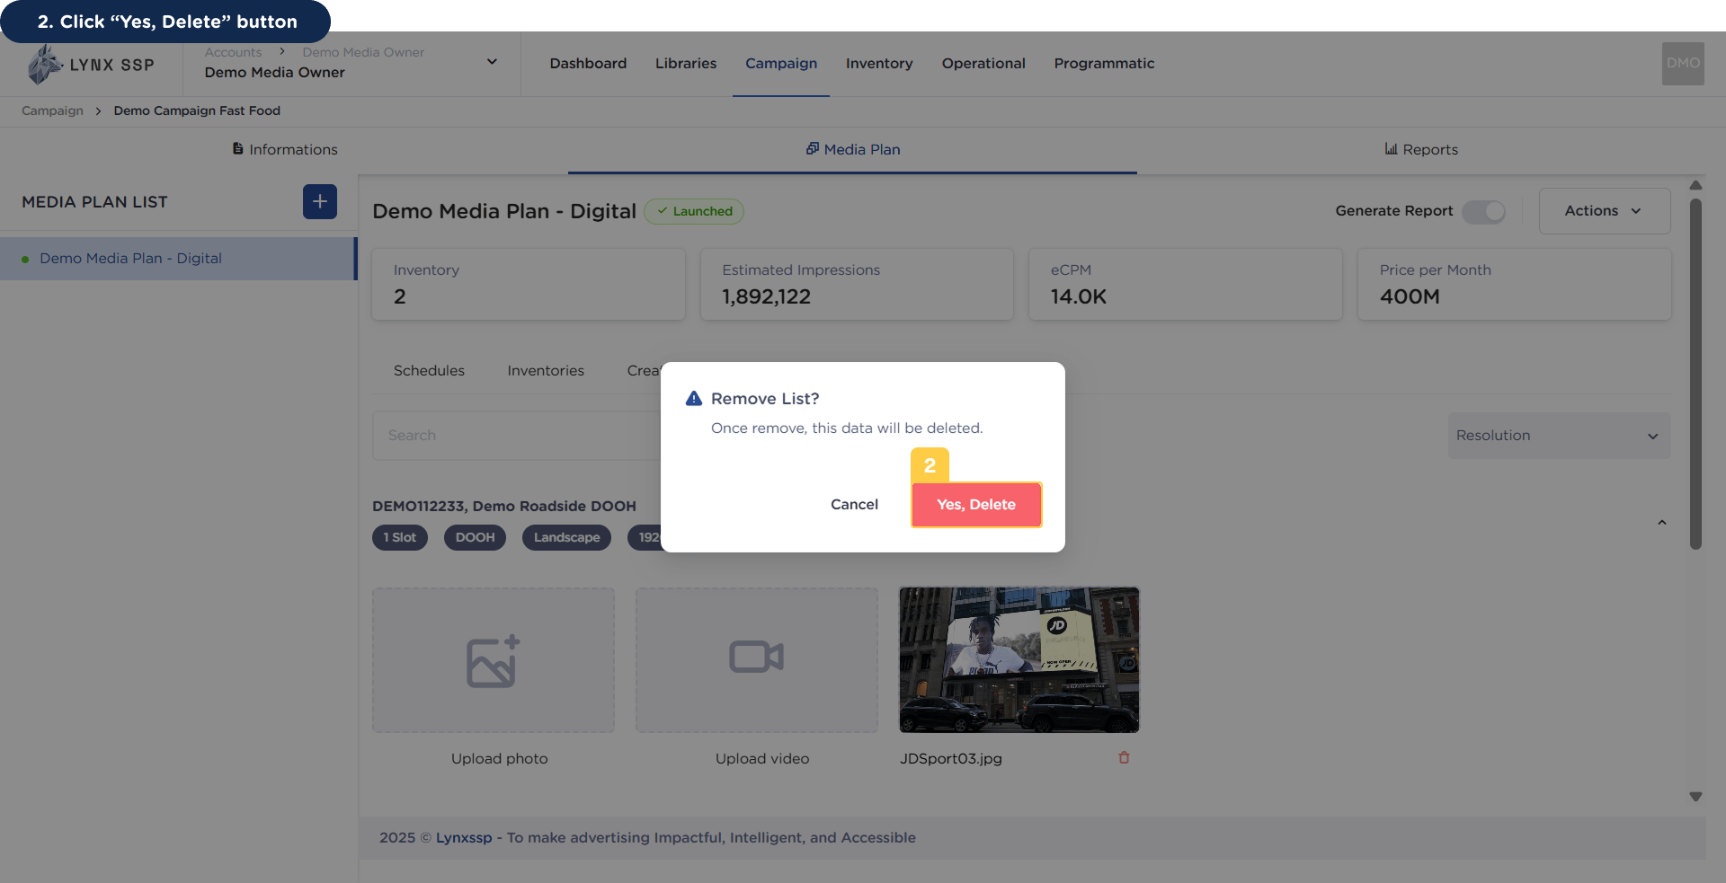Select the Campaign navigation item

click(x=781, y=64)
